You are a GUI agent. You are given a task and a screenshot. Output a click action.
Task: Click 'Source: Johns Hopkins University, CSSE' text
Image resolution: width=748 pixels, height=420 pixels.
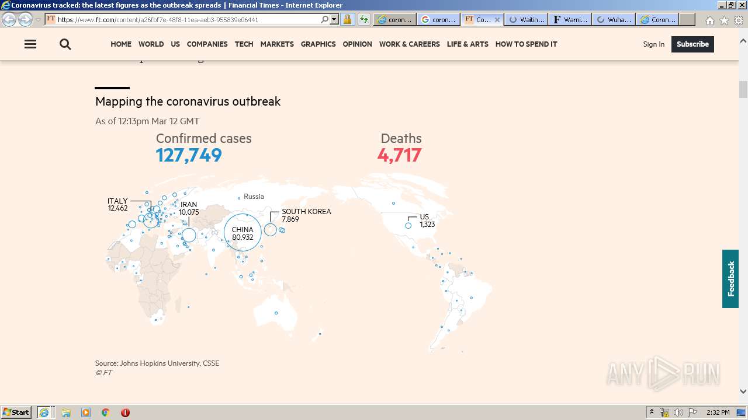coord(157,363)
